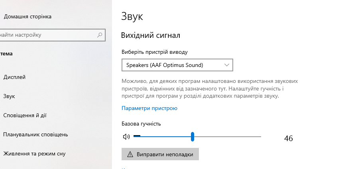Open the output device dropdown

[x=177, y=65]
